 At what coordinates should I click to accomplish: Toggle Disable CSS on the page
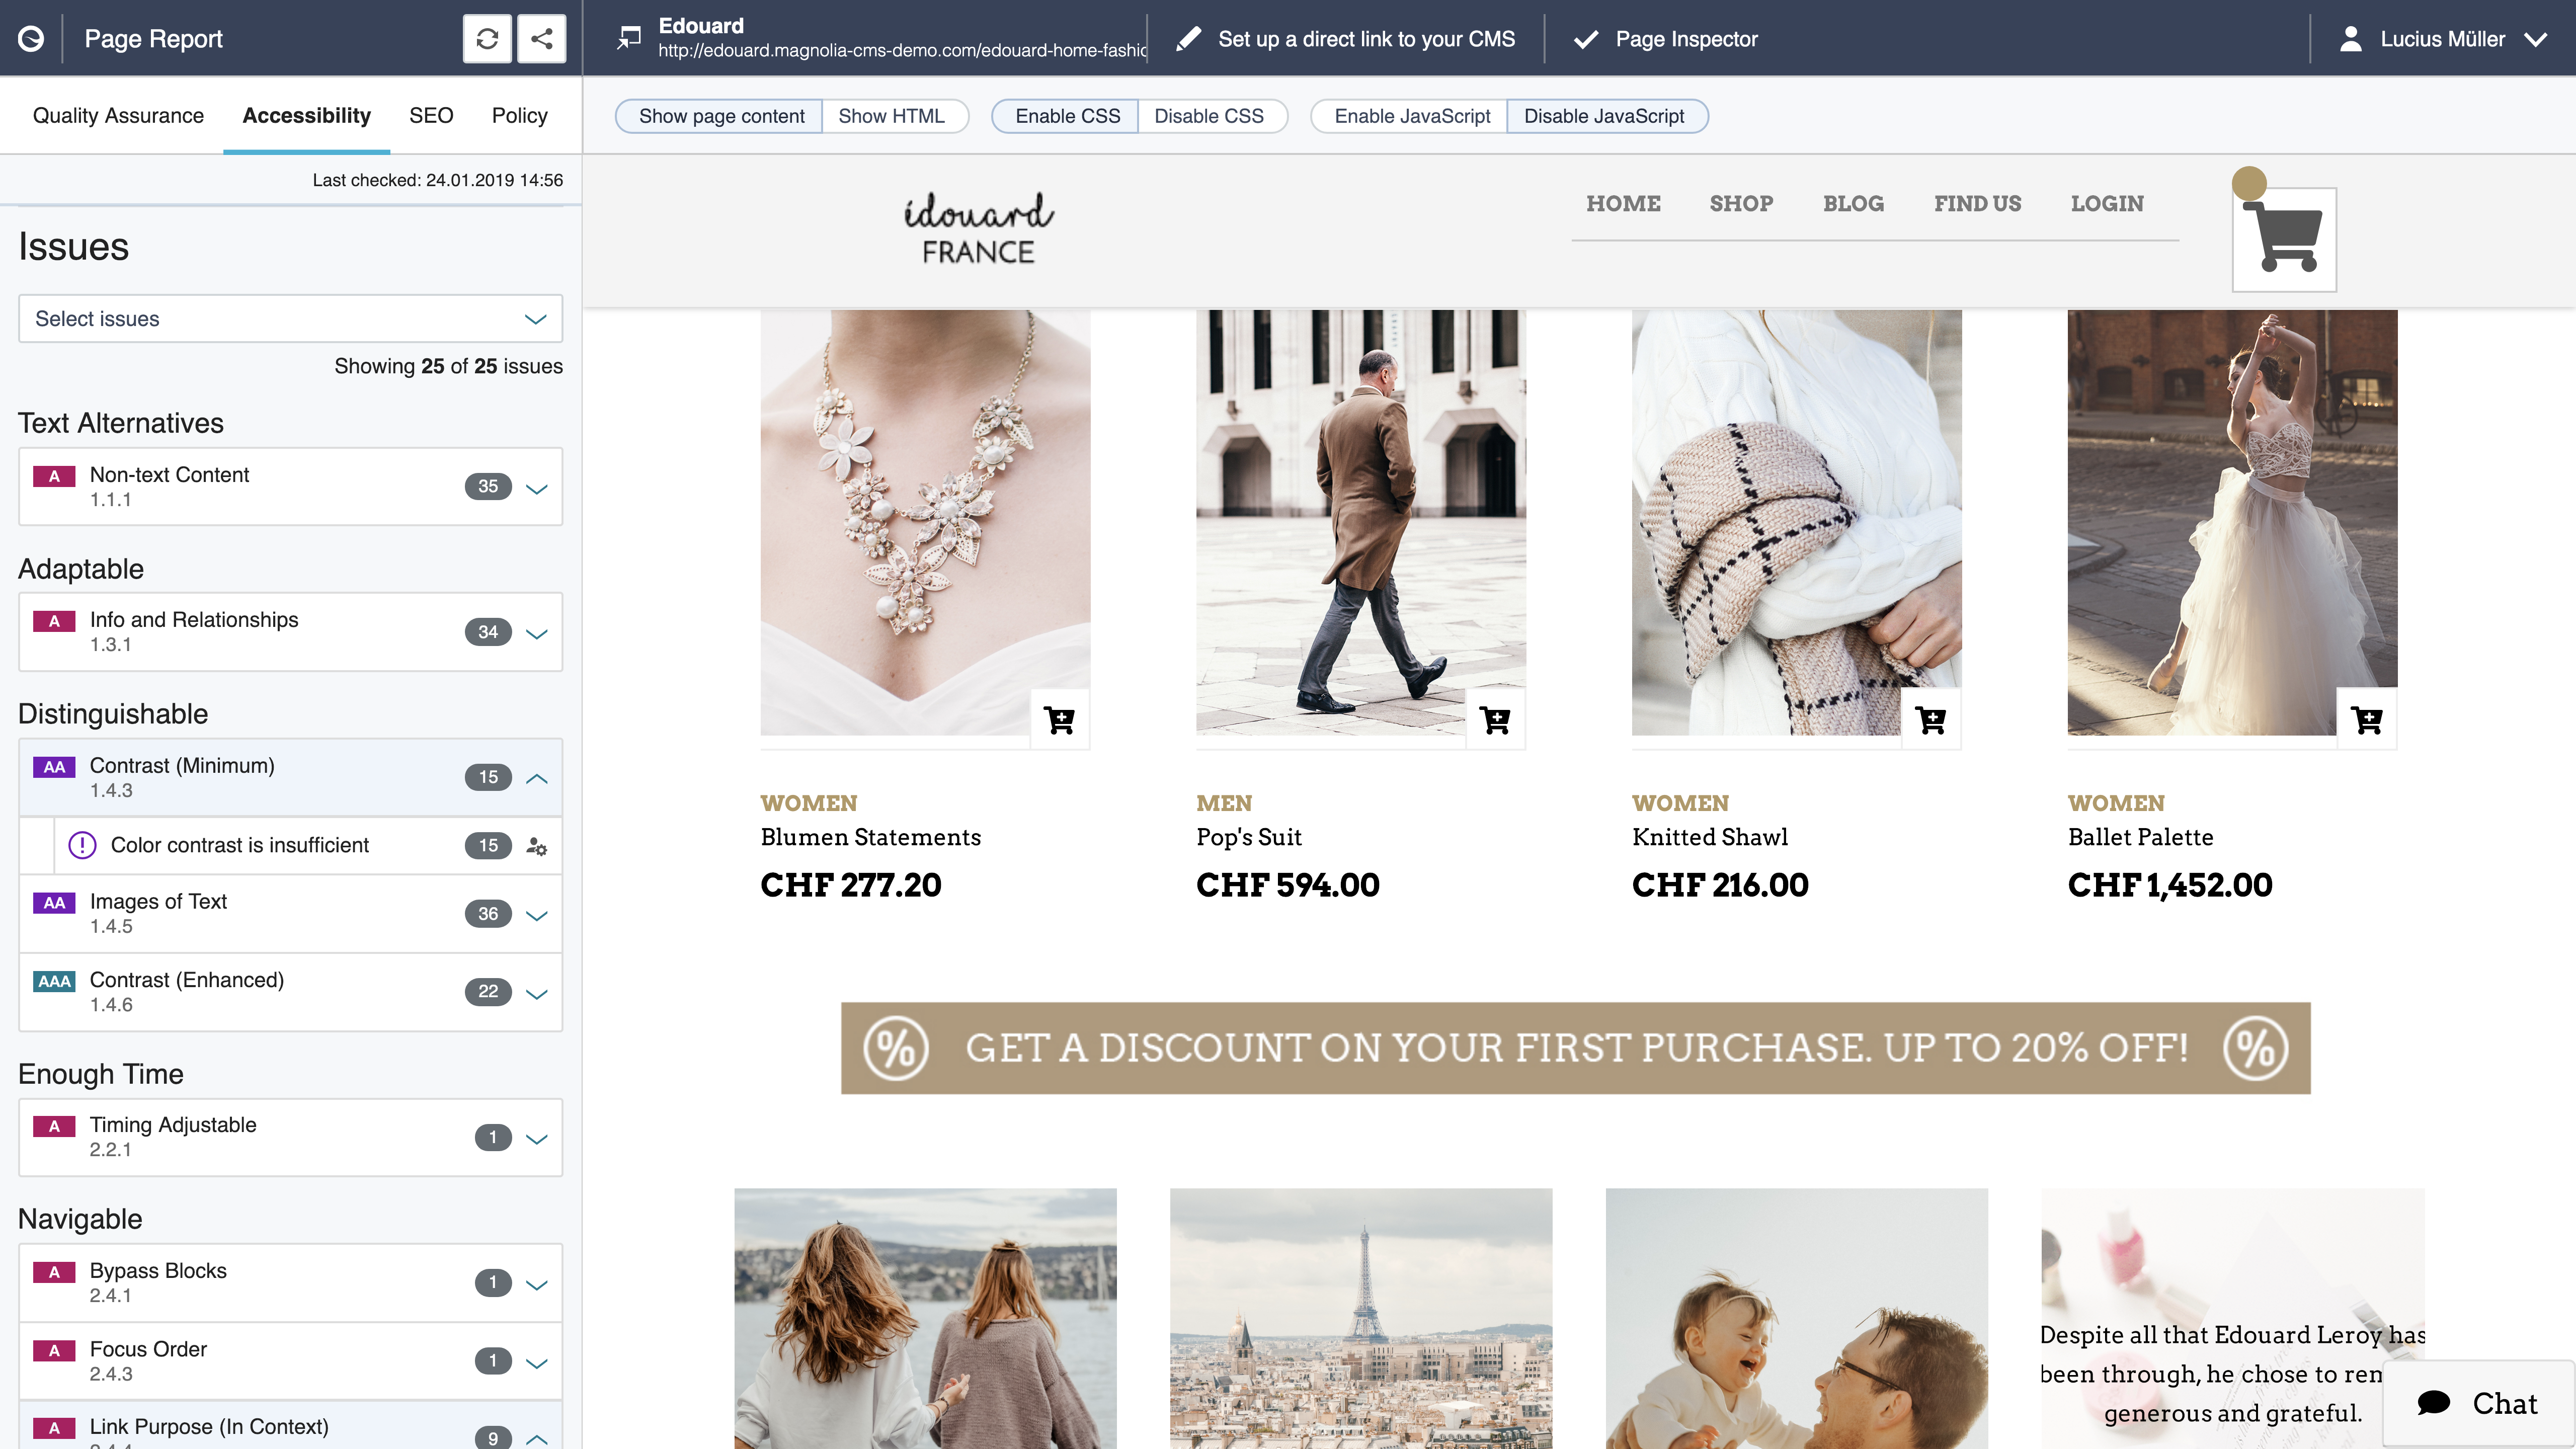pos(1209,115)
